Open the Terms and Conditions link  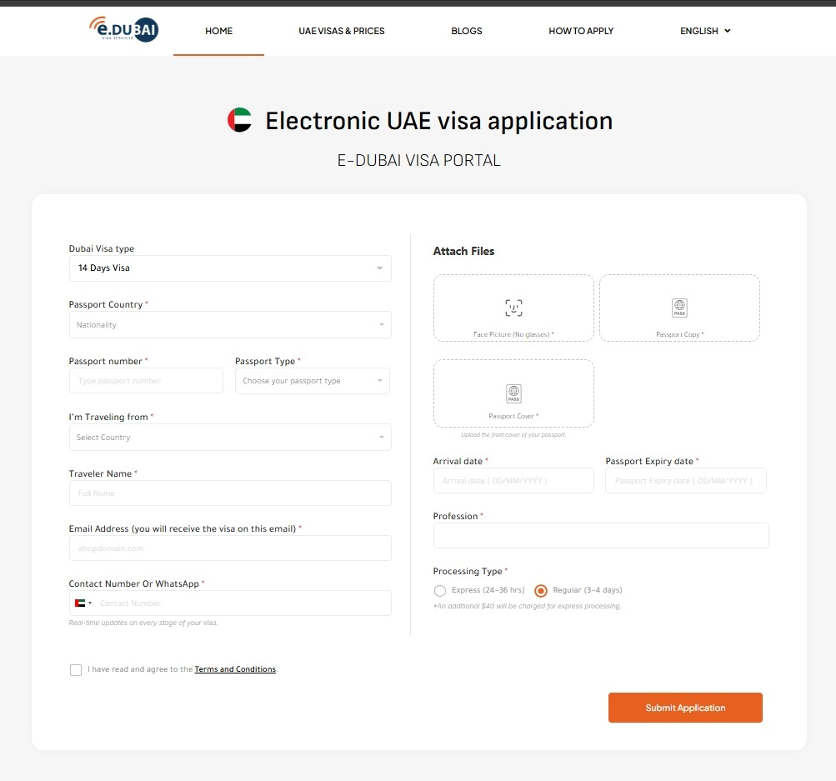(x=235, y=669)
